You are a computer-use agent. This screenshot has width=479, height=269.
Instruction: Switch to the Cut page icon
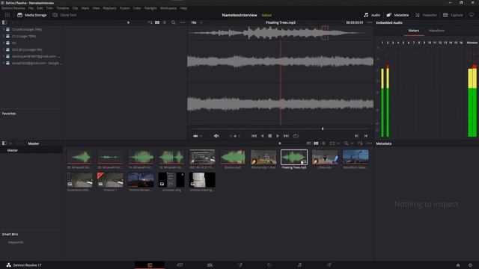pyautogui.click(x=180, y=265)
